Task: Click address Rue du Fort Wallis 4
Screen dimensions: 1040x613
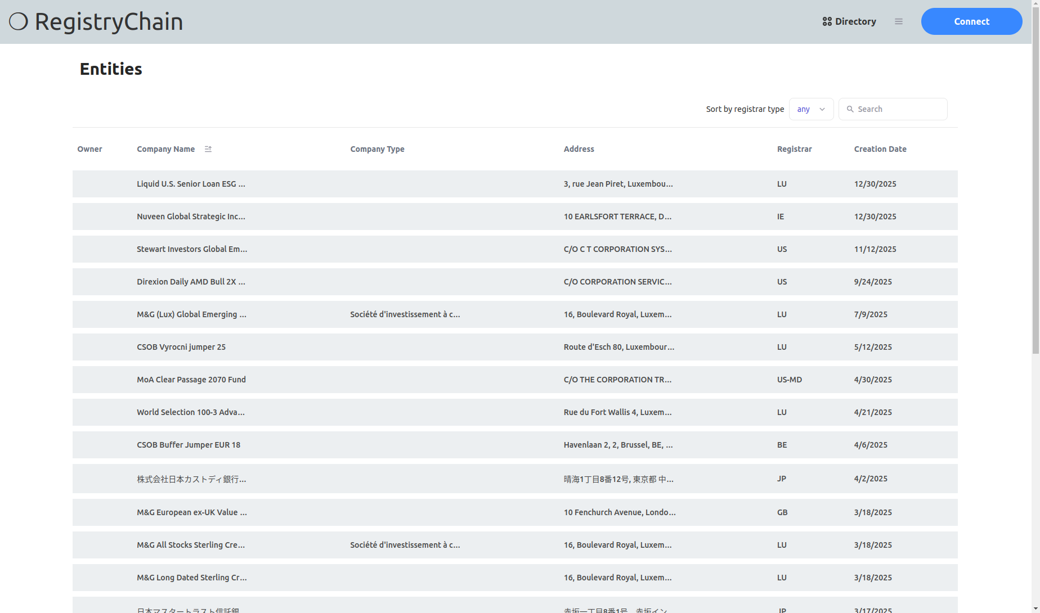Action: pos(617,412)
